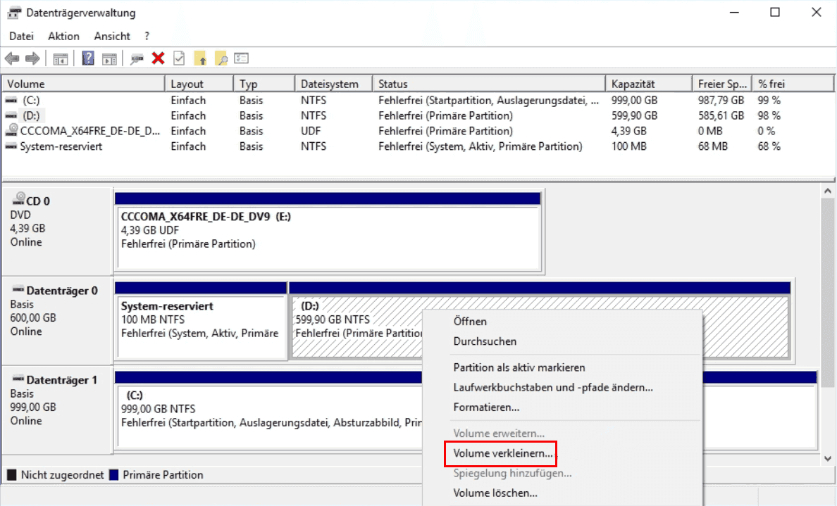Screen dimensions: 837x506
Task: Sort by the Dateisystem column header
Action: tap(334, 84)
